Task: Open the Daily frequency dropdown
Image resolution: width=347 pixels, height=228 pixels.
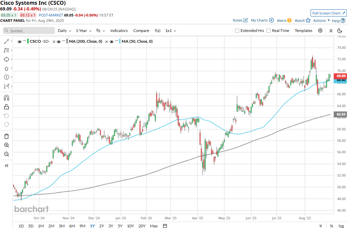Action: click(x=64, y=31)
